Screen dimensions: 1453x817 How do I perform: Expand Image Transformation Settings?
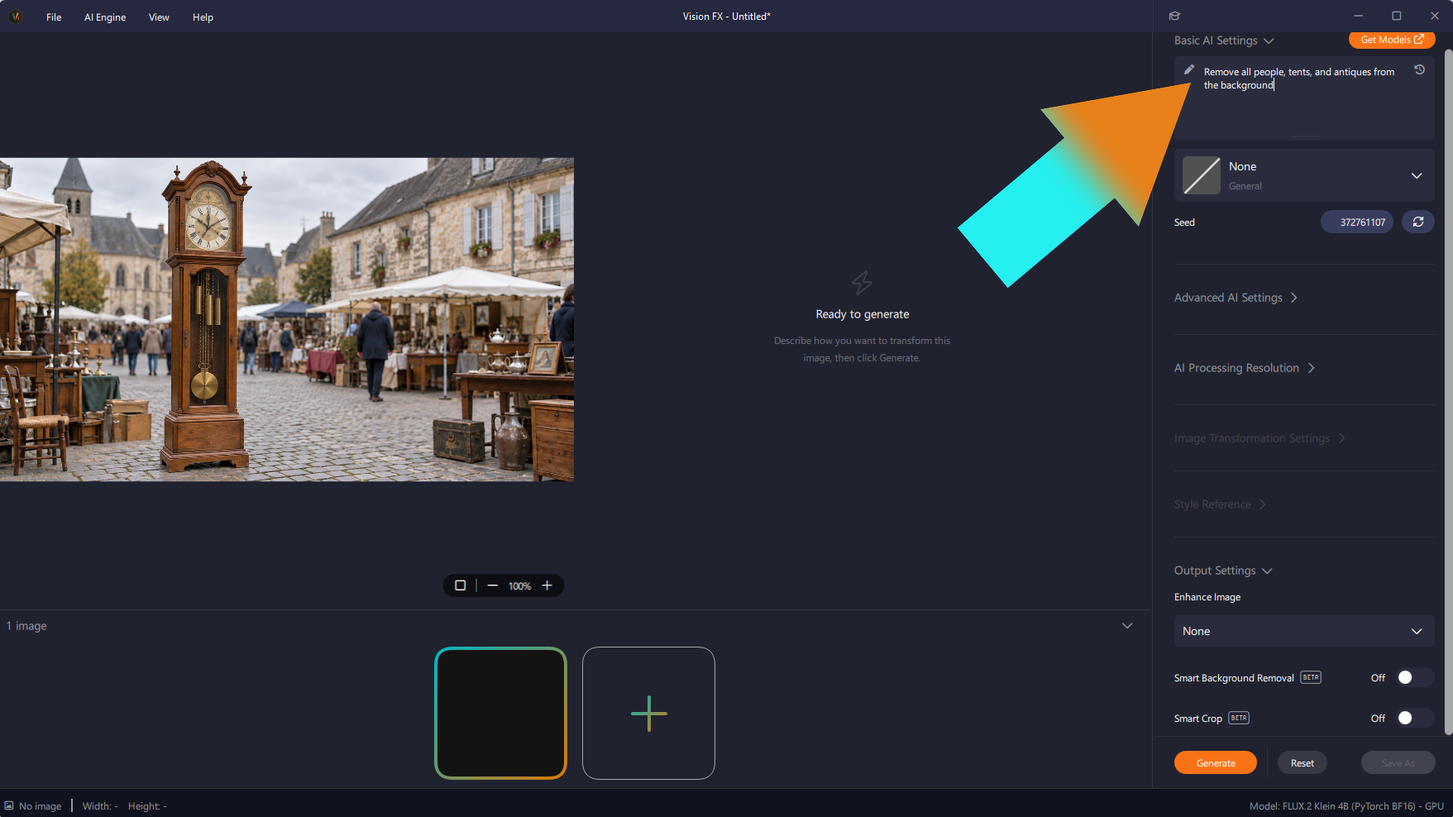1259,438
